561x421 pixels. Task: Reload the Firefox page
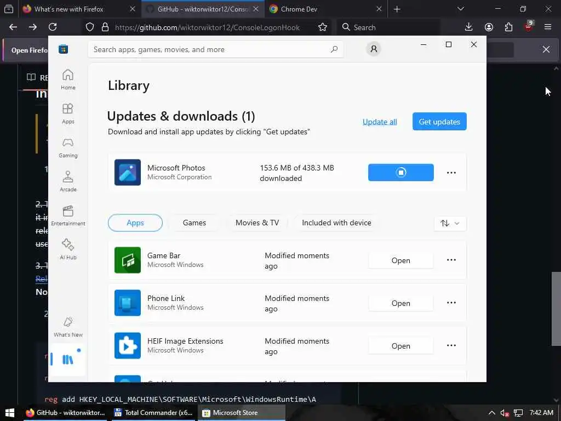[x=53, y=27]
